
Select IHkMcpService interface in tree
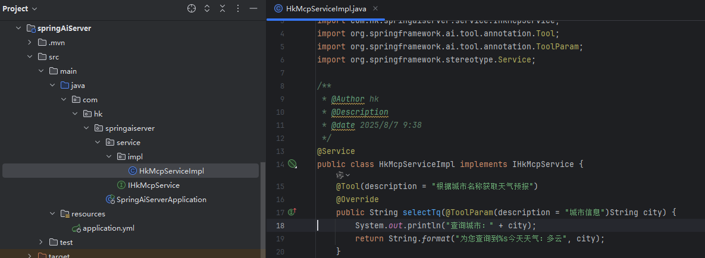153,185
